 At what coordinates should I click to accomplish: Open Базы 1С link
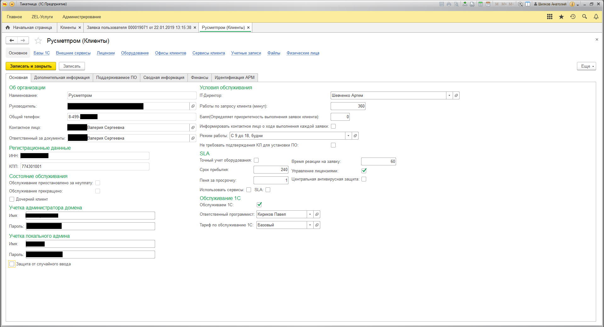42,53
